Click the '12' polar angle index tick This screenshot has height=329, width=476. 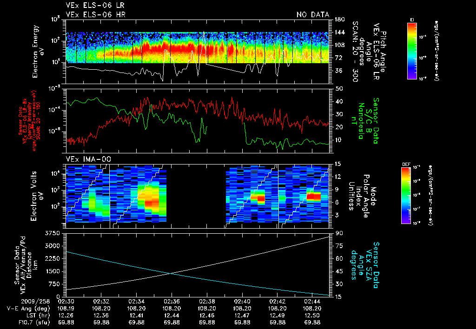click(337, 177)
